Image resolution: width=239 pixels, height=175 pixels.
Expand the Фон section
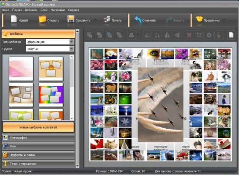click(x=38, y=146)
